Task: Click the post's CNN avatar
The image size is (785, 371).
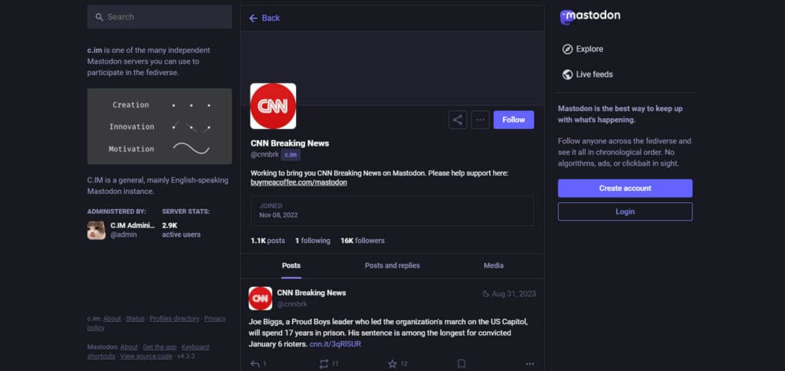Action: (261, 298)
